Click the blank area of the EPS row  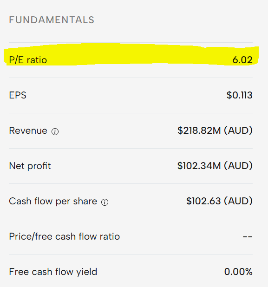126,95
